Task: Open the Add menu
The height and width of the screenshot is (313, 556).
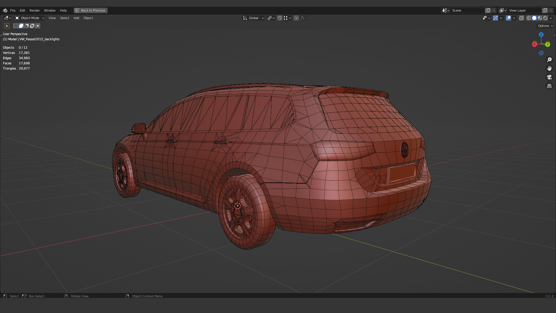Action: [76, 18]
